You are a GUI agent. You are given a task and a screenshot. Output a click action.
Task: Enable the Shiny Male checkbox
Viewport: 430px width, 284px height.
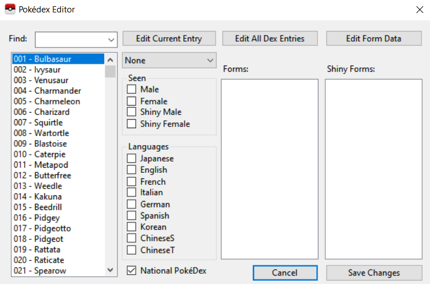[131, 112]
